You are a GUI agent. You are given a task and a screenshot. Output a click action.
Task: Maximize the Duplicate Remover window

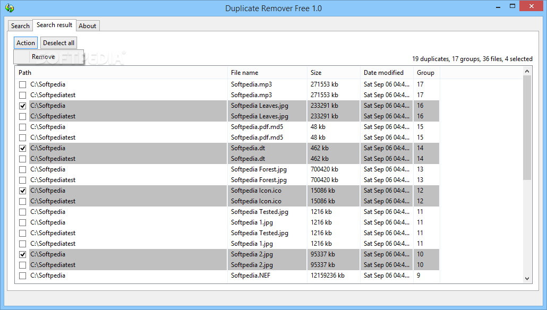pos(512,6)
